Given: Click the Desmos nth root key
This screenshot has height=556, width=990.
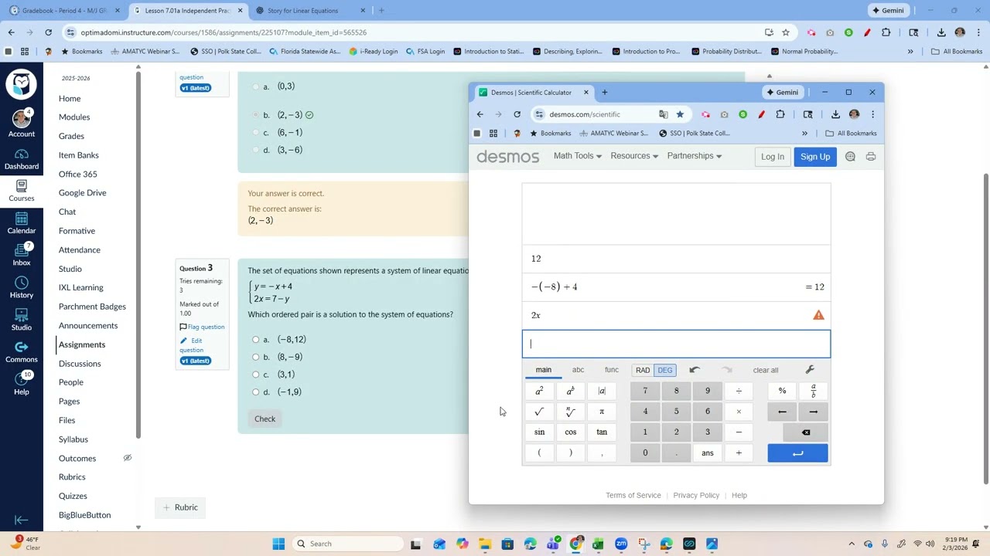Looking at the screenshot, I should [x=571, y=412].
